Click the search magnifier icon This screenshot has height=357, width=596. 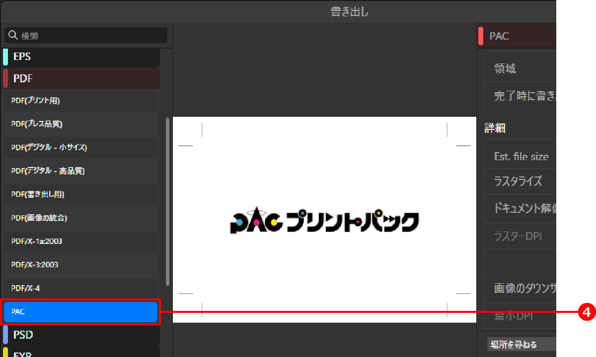[13, 36]
